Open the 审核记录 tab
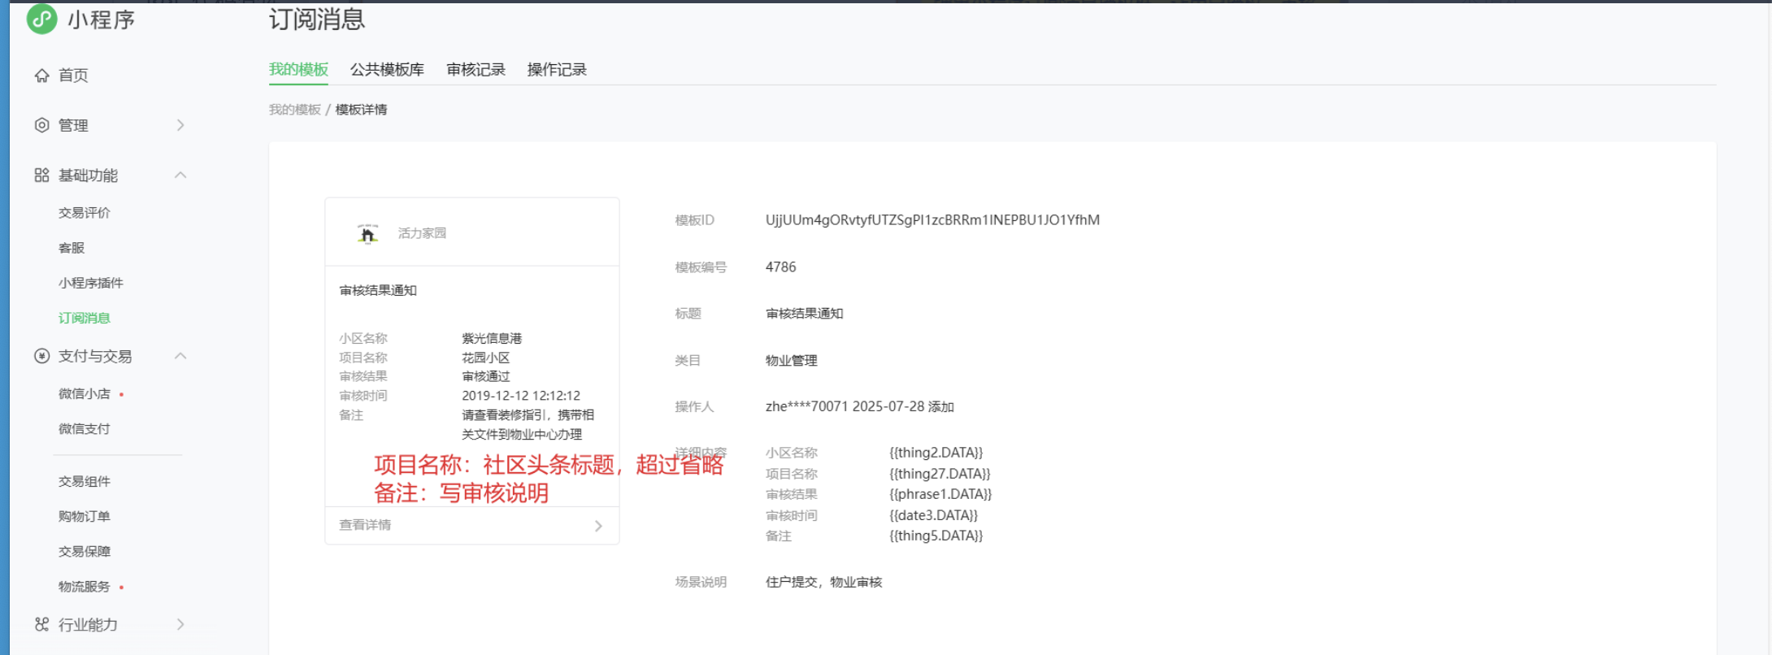 coord(476,70)
